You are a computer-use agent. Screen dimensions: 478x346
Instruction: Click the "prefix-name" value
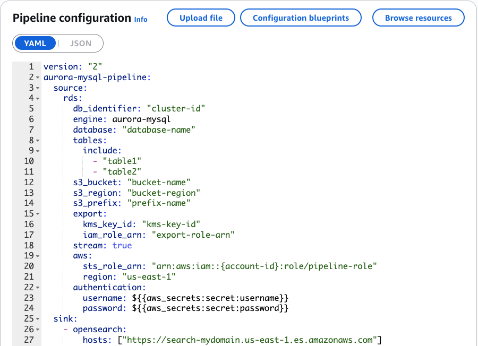pyautogui.click(x=158, y=203)
